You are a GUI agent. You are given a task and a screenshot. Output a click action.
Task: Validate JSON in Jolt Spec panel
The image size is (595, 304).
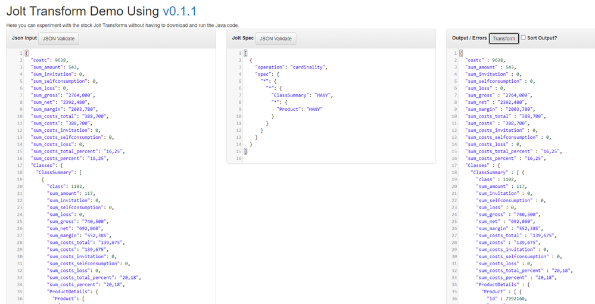[276, 38]
